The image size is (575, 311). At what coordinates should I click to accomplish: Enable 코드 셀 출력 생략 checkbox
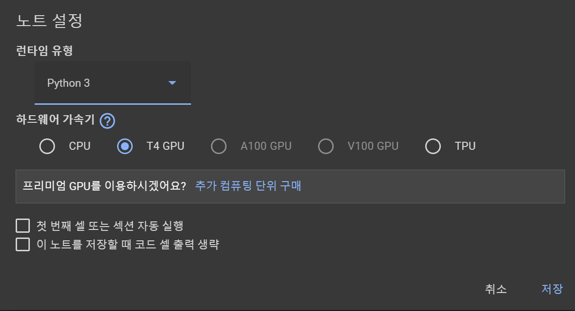click(23, 245)
